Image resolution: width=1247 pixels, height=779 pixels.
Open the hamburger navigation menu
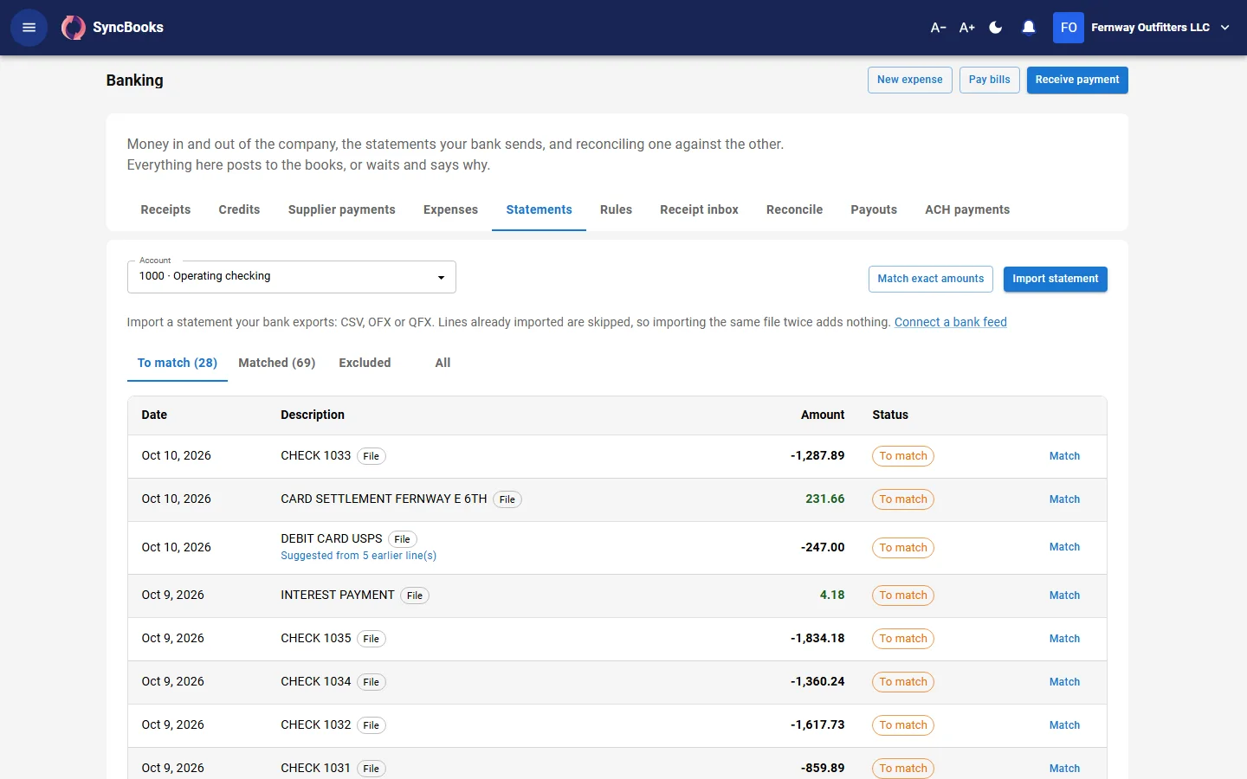point(29,28)
